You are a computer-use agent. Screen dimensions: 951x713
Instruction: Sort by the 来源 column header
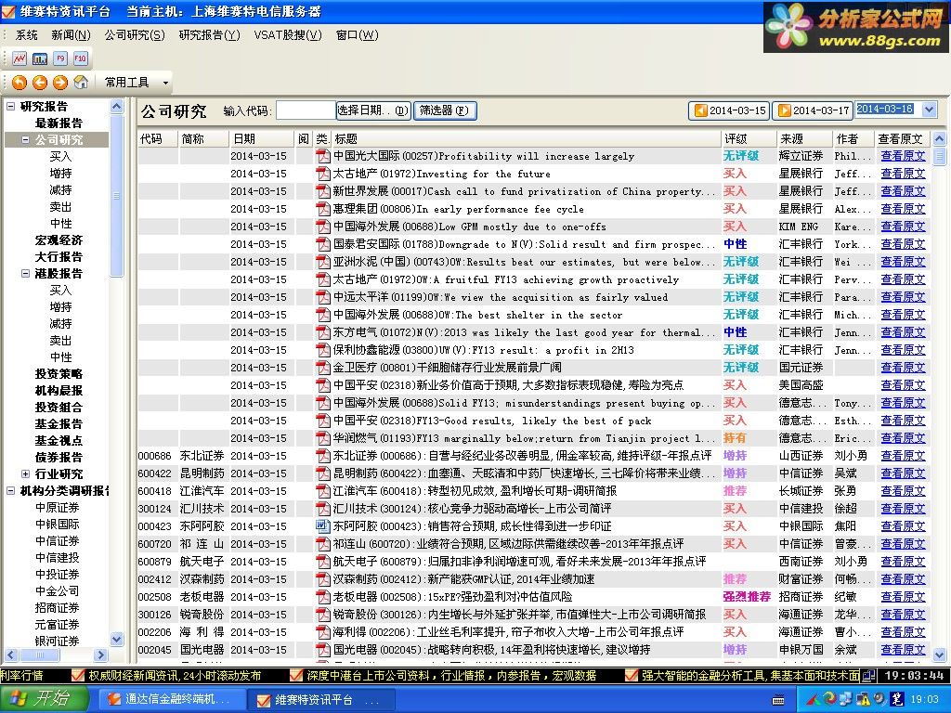tap(803, 139)
